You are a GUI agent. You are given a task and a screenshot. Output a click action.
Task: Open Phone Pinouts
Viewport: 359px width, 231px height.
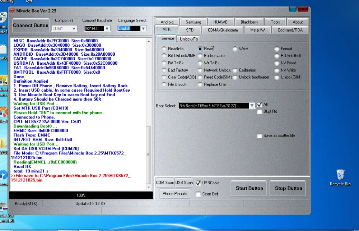174,194
